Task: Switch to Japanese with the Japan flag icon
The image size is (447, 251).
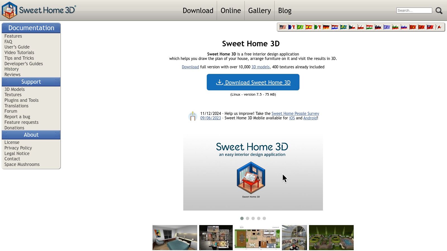Action: coord(439,27)
